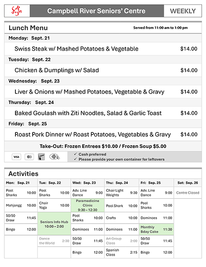206x267 pixels.
Task: Click the Roast Pork Dinner price
Action: point(189,135)
